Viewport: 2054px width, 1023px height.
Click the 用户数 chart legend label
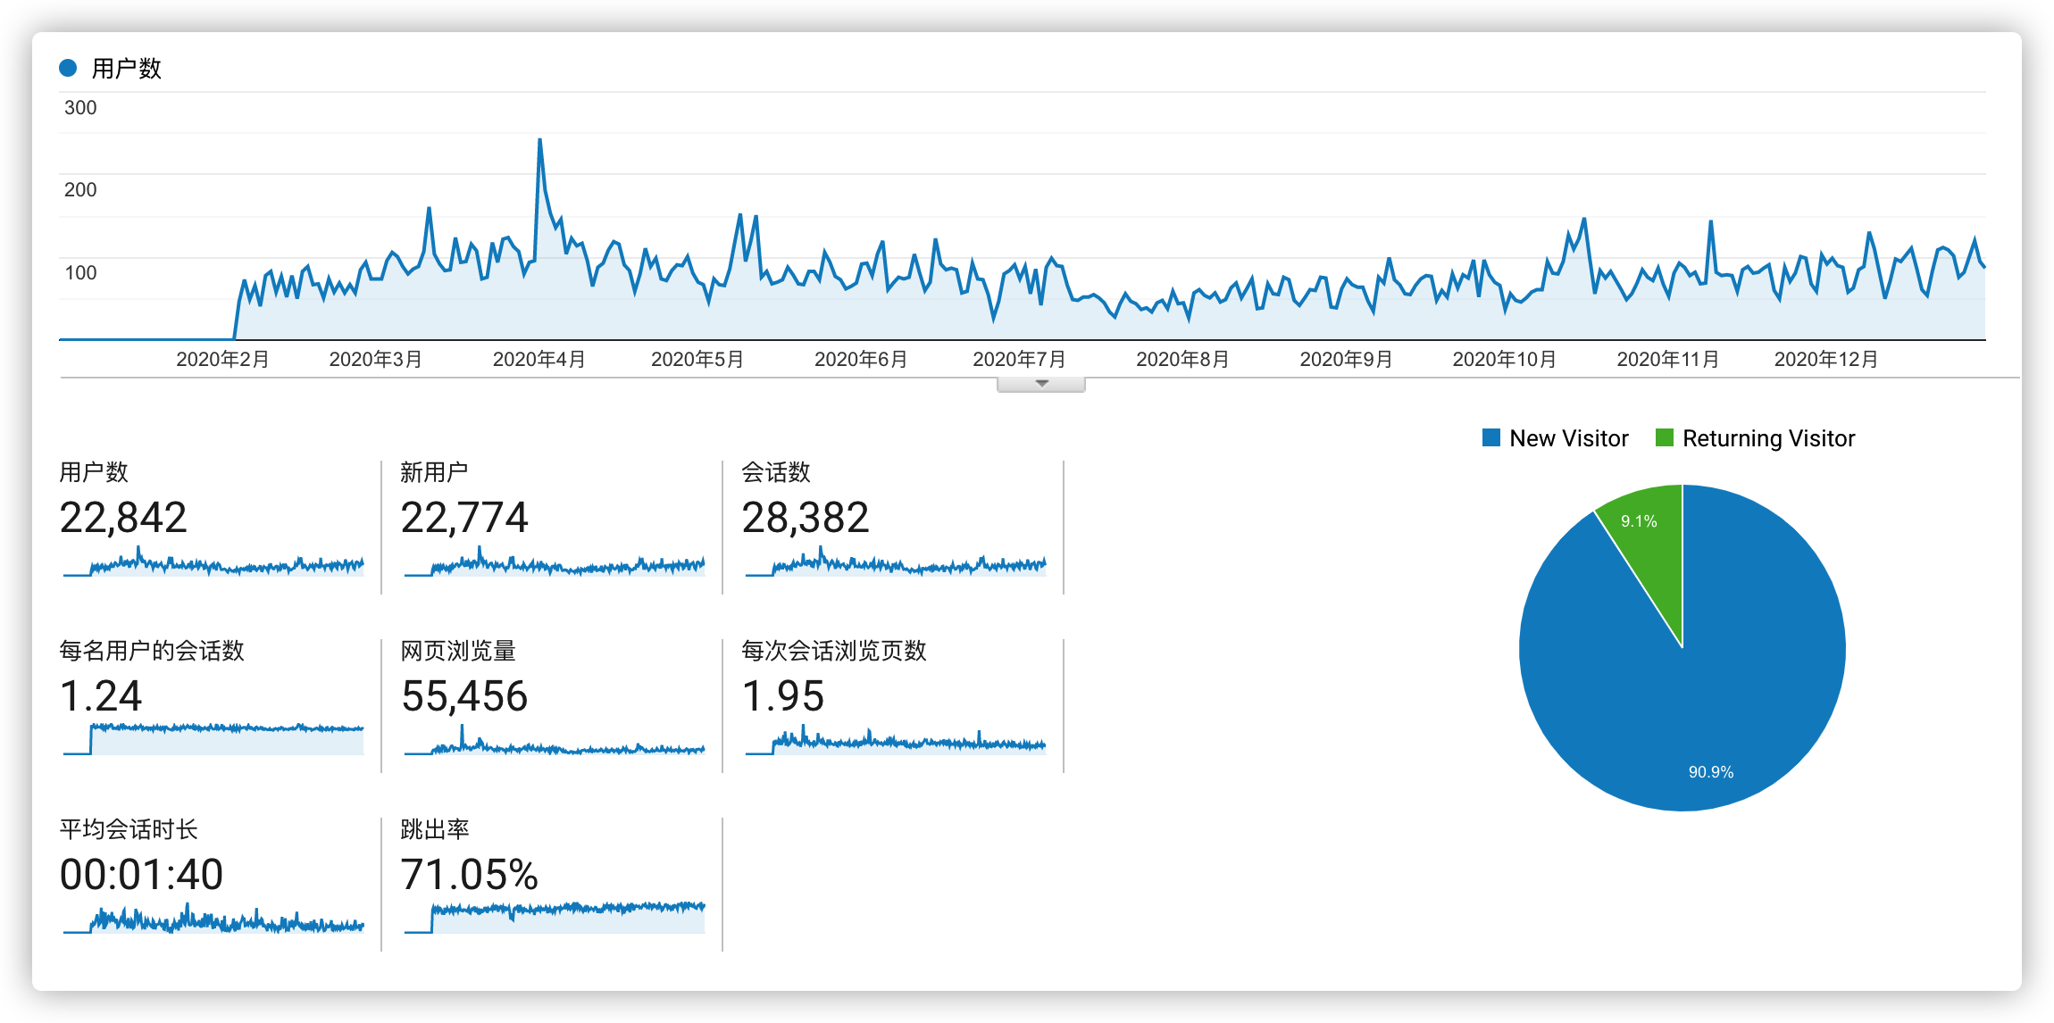click(x=126, y=68)
